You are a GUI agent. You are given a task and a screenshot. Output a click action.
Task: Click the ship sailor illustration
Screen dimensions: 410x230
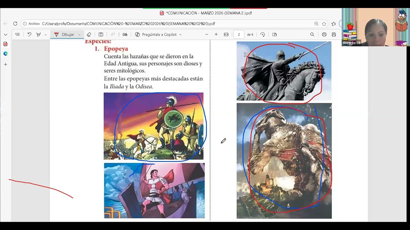[154, 191]
